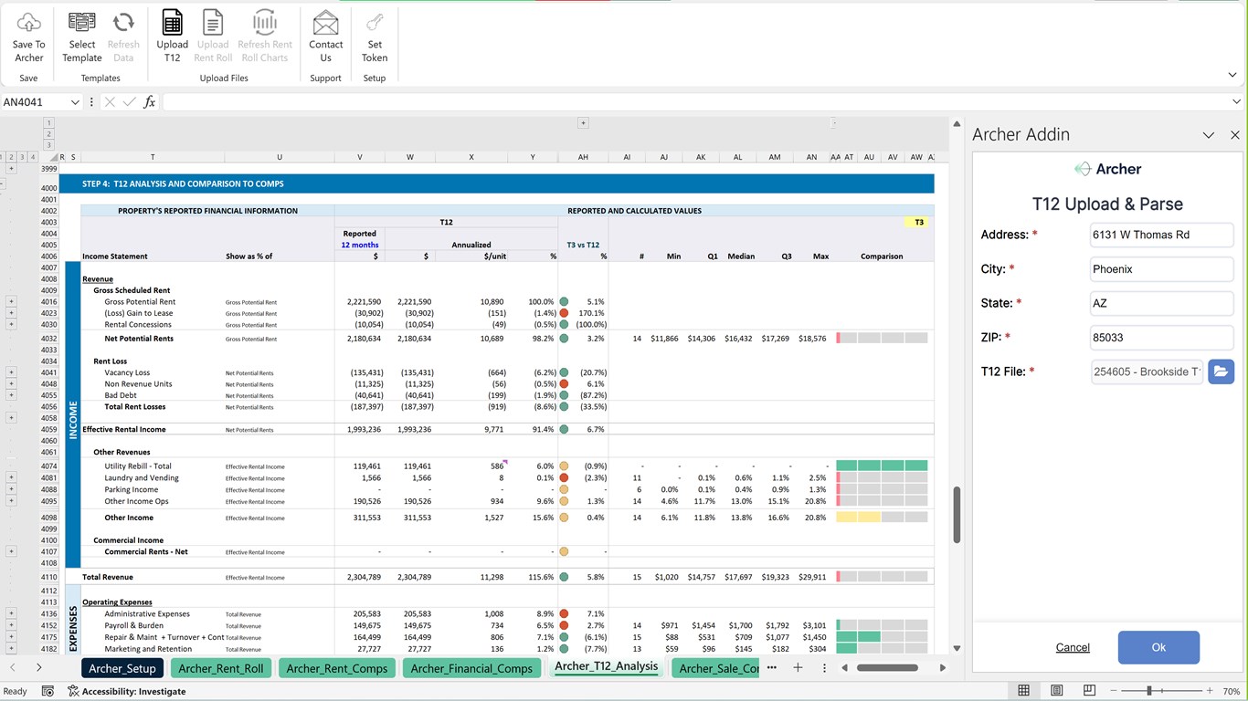
Task: Switch to Page Break Preview icon
Action: coord(1090,691)
